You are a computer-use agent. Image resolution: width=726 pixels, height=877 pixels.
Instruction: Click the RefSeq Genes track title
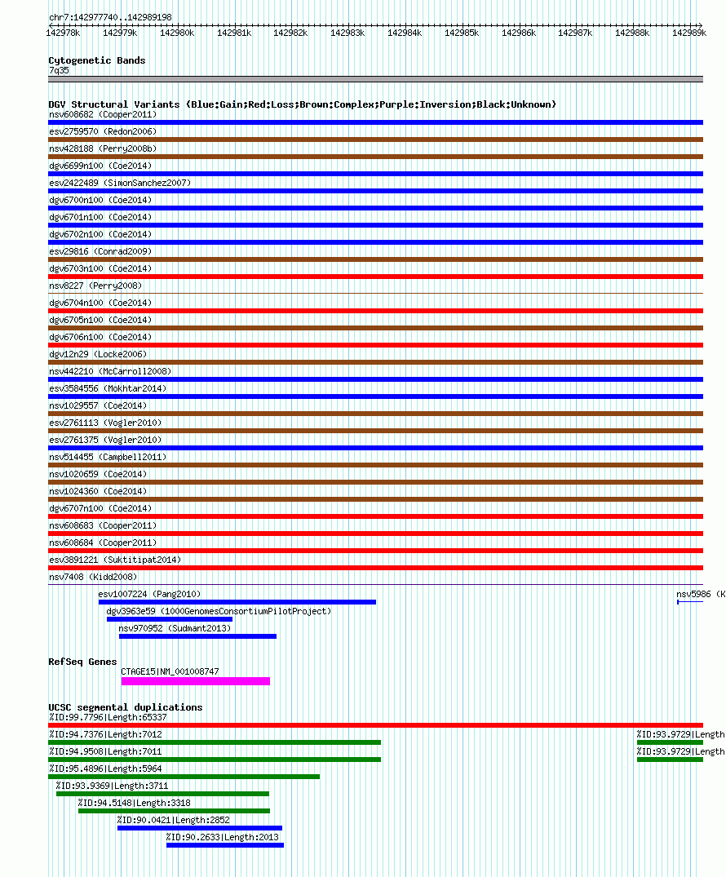[x=82, y=662]
